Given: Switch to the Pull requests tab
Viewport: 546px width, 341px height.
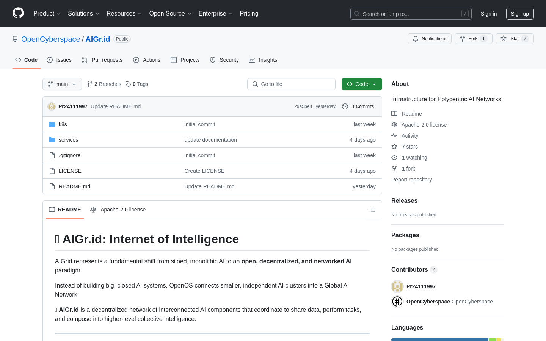Looking at the screenshot, I should pos(102,60).
